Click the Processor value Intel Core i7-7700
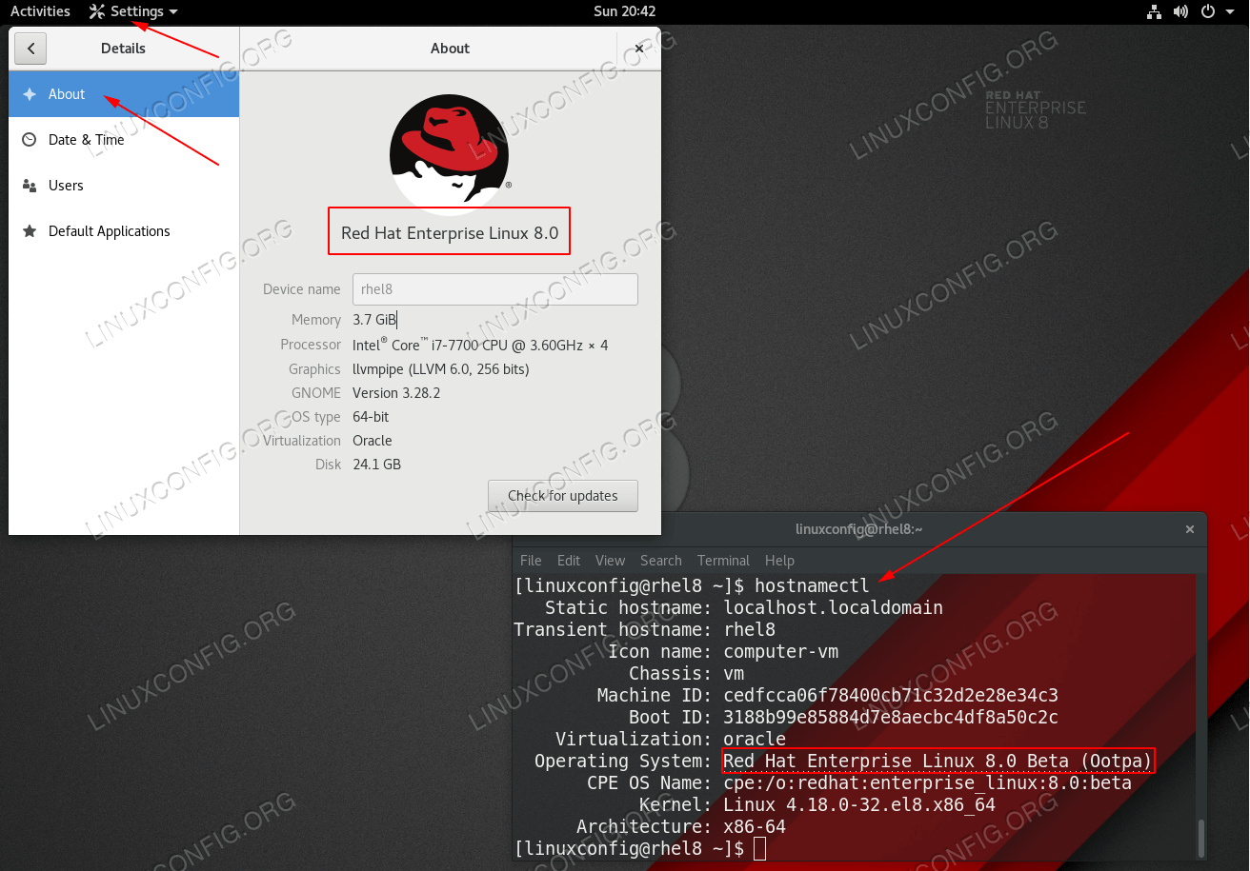 click(x=480, y=345)
